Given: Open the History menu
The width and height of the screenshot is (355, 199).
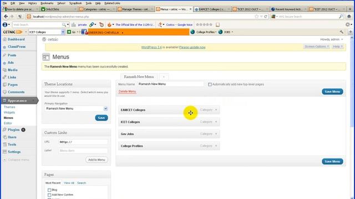Looking at the screenshot, I should point(32,3).
